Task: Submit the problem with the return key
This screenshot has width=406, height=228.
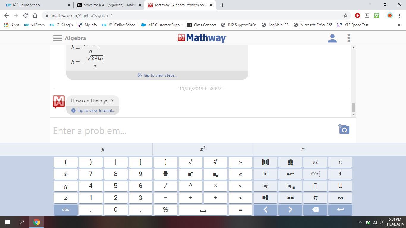Action: click(x=340, y=210)
